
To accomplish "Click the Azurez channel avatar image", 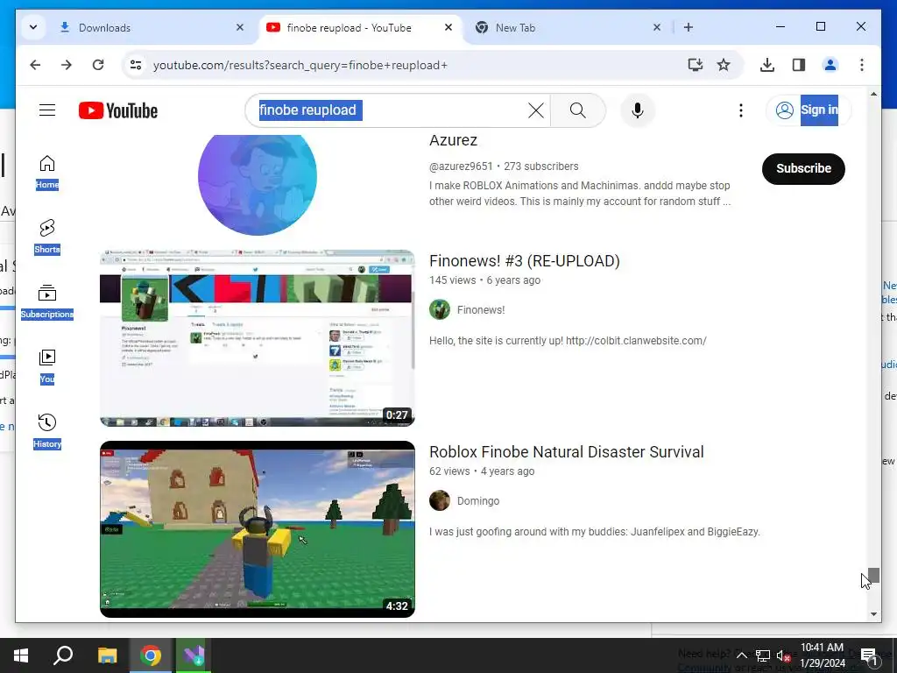I will coord(258,184).
